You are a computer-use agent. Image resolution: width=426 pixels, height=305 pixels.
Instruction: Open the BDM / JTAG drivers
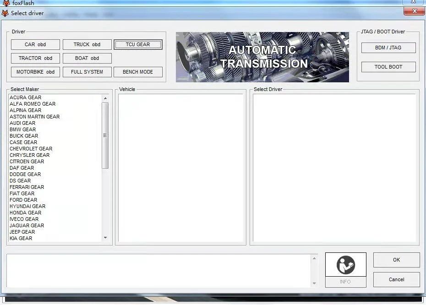point(388,48)
